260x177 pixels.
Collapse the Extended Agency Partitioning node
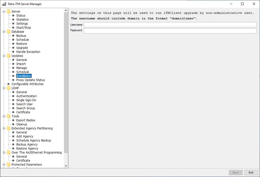(x=4, y=128)
